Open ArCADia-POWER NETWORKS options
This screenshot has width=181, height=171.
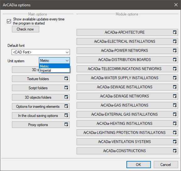click(127, 51)
